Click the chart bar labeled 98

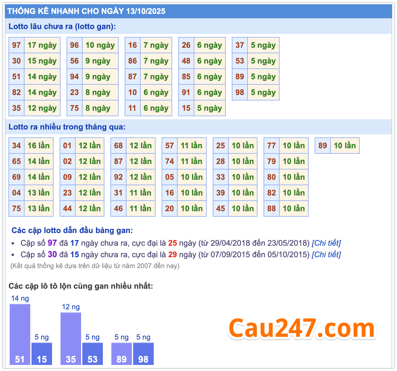143,353
